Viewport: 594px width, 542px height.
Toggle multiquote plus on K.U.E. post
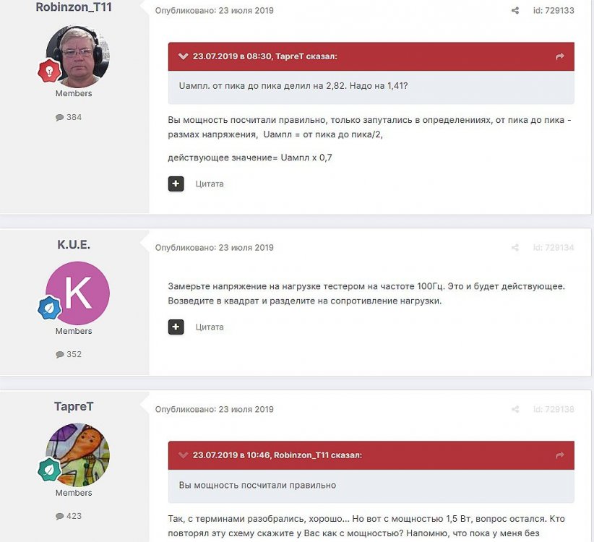click(176, 327)
